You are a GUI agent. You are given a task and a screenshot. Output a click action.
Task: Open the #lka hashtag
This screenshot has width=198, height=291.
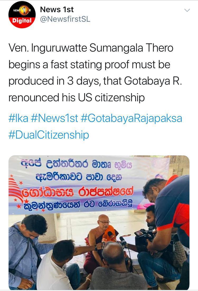click(x=18, y=119)
